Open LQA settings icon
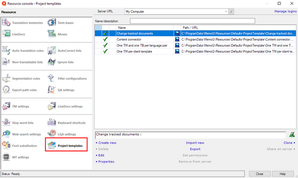The width and height of the screenshot is (298, 178). click(x=52, y=133)
